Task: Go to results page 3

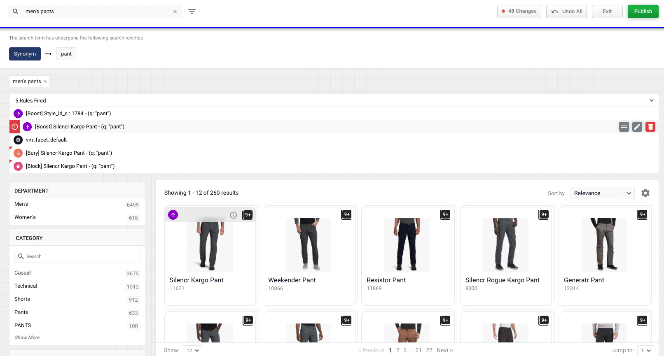Action: pyautogui.click(x=405, y=351)
